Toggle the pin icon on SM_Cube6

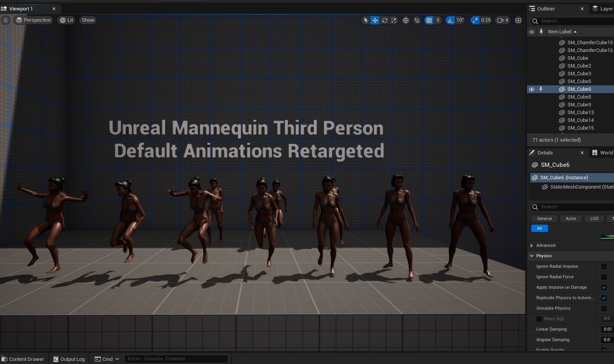pyautogui.click(x=541, y=89)
